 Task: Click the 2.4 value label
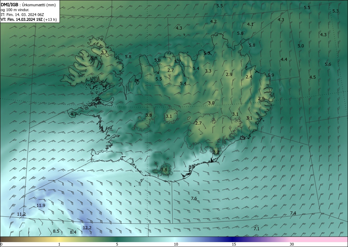249,77
